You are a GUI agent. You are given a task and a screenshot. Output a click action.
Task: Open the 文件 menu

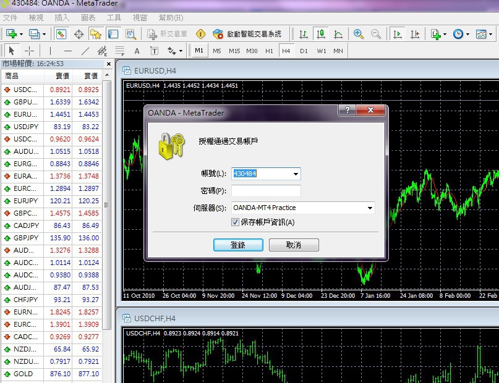[10, 18]
